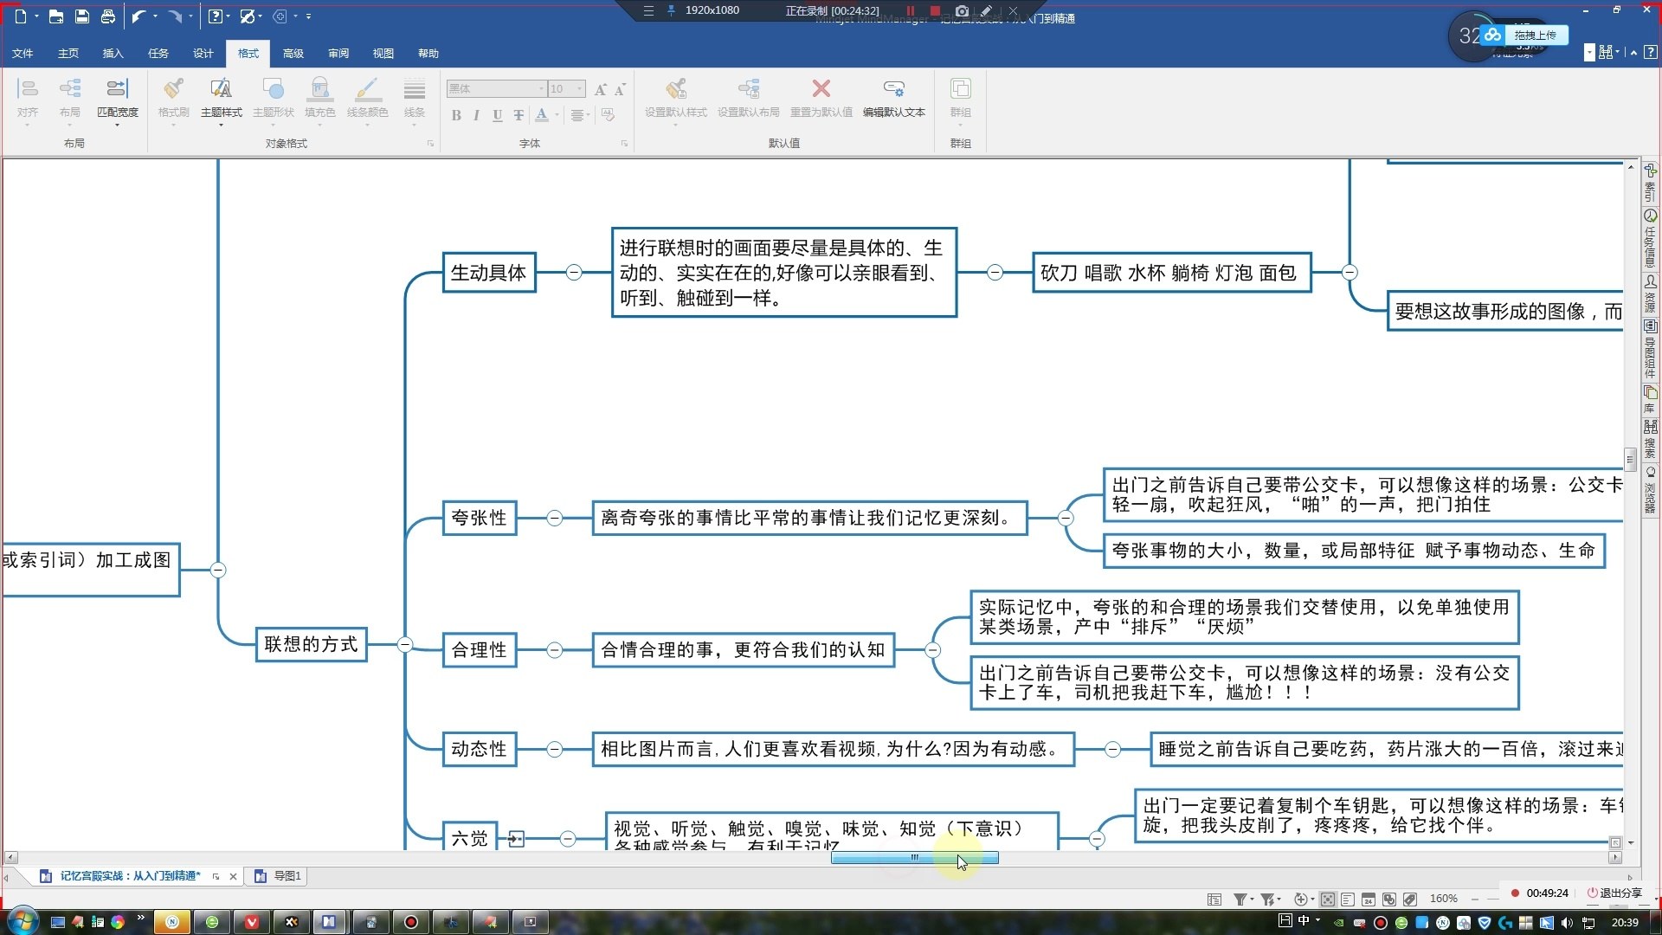Click the 重置为默认值 red X icon

coord(821,89)
